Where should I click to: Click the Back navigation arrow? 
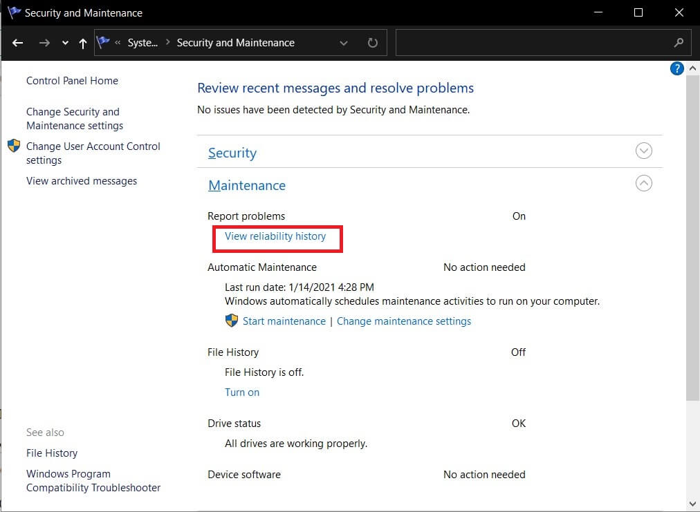(x=18, y=43)
